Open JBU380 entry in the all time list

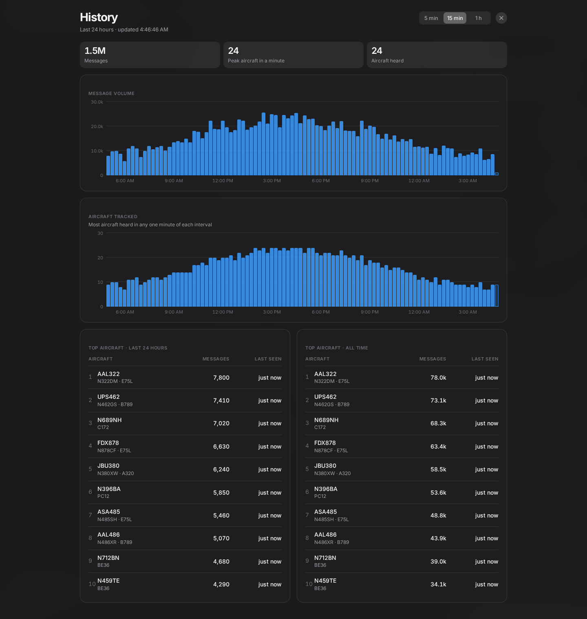pyautogui.click(x=402, y=469)
